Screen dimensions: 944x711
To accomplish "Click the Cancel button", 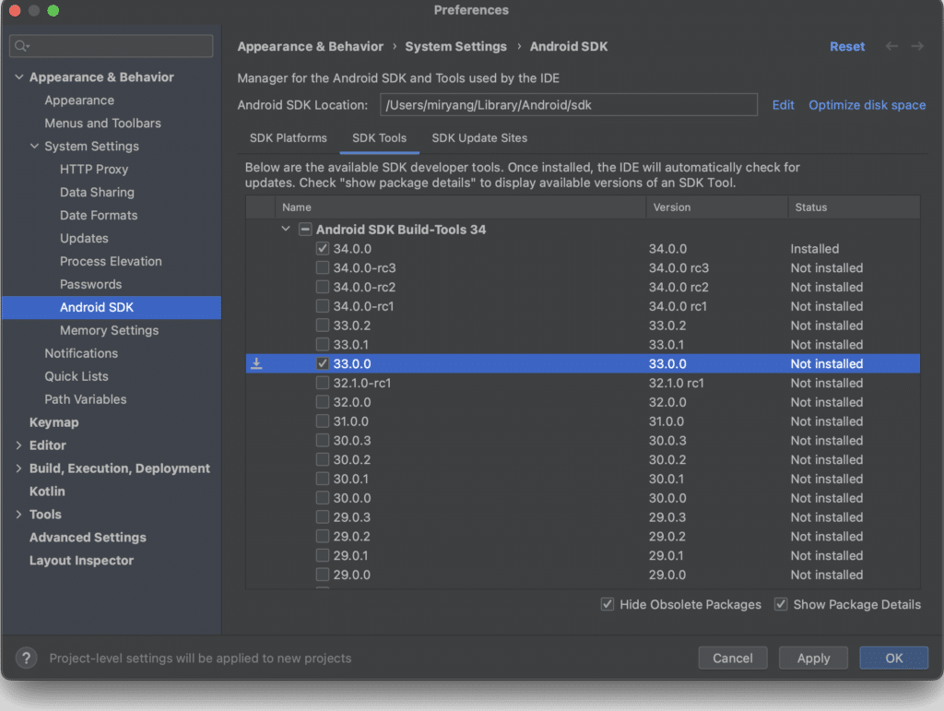I will [x=733, y=658].
